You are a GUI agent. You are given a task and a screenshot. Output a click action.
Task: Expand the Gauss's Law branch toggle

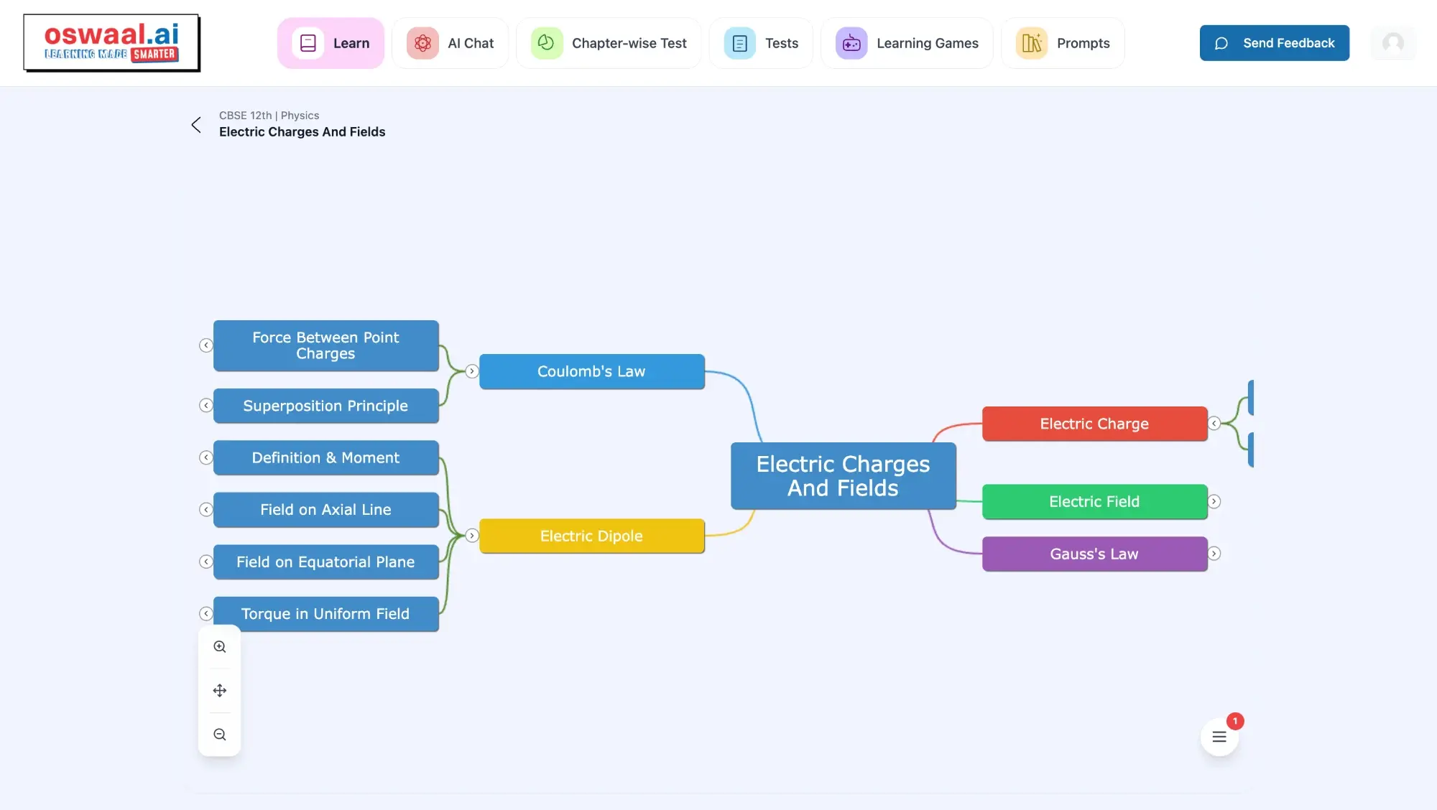1214,554
